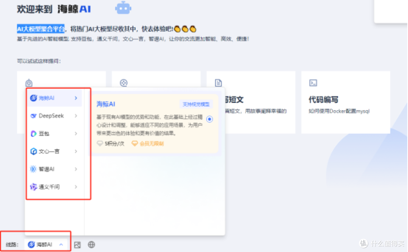Choose 通义千问 in the model menu
408x252 pixels.
[54, 186]
